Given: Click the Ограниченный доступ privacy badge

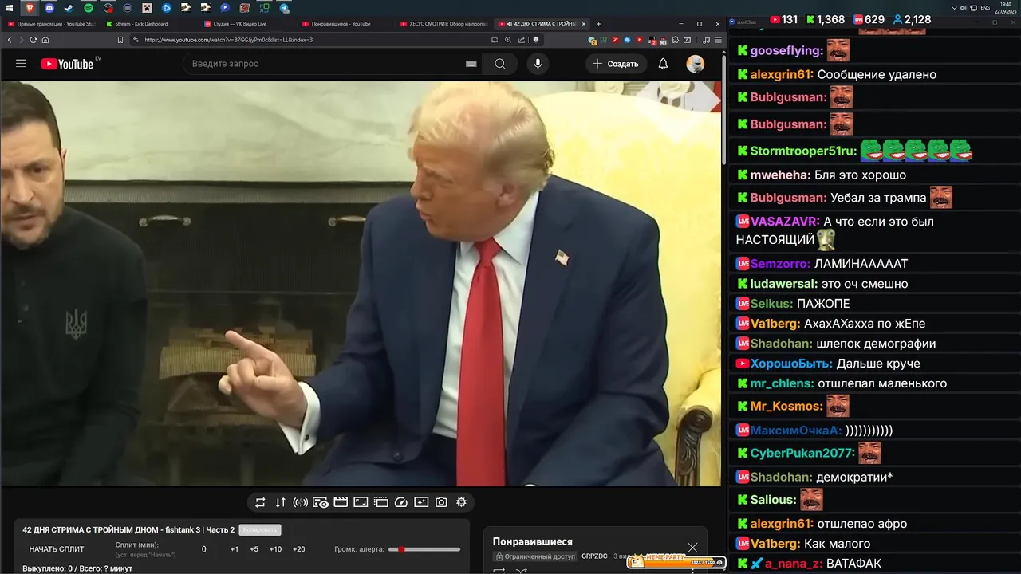Looking at the screenshot, I should [534, 556].
